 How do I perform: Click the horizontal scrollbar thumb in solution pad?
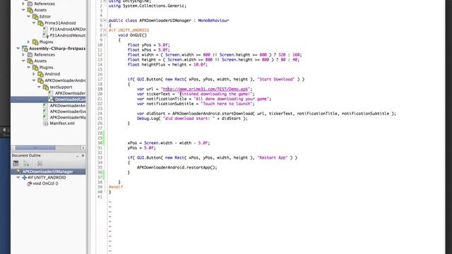35,147
